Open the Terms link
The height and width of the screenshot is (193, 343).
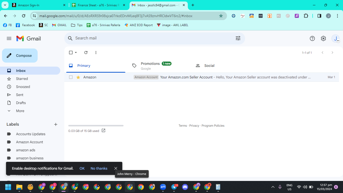(x=183, y=126)
